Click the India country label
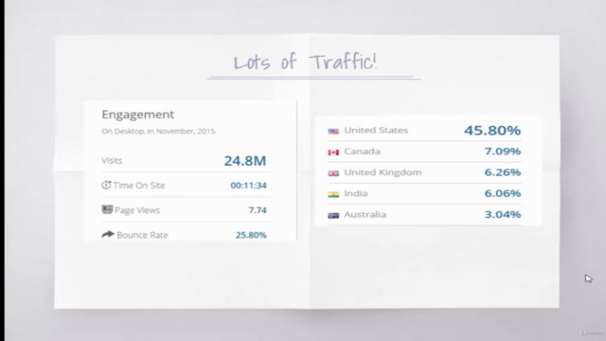The image size is (606, 341). (356, 193)
